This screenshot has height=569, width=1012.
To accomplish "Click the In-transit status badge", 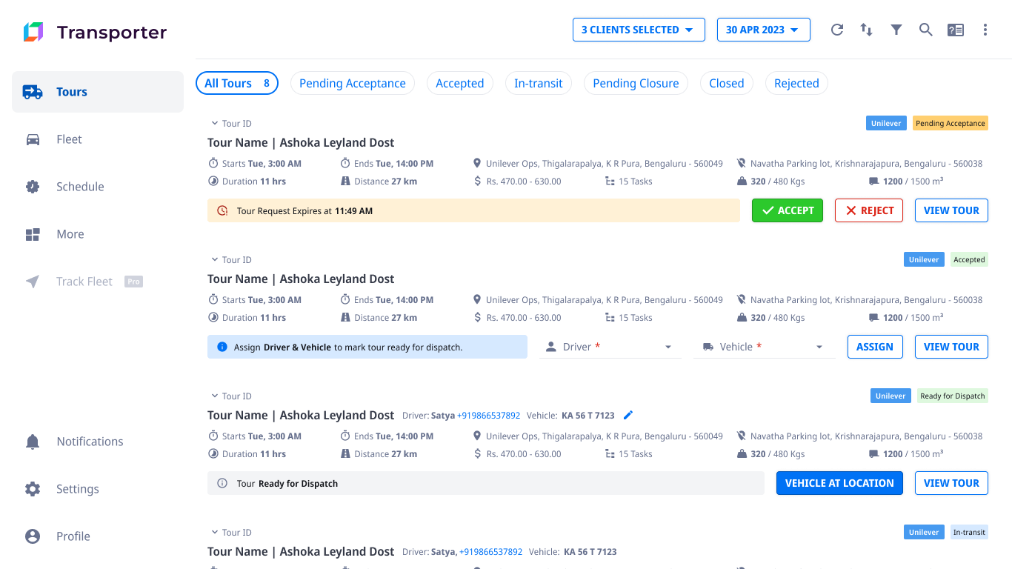I will tap(969, 533).
